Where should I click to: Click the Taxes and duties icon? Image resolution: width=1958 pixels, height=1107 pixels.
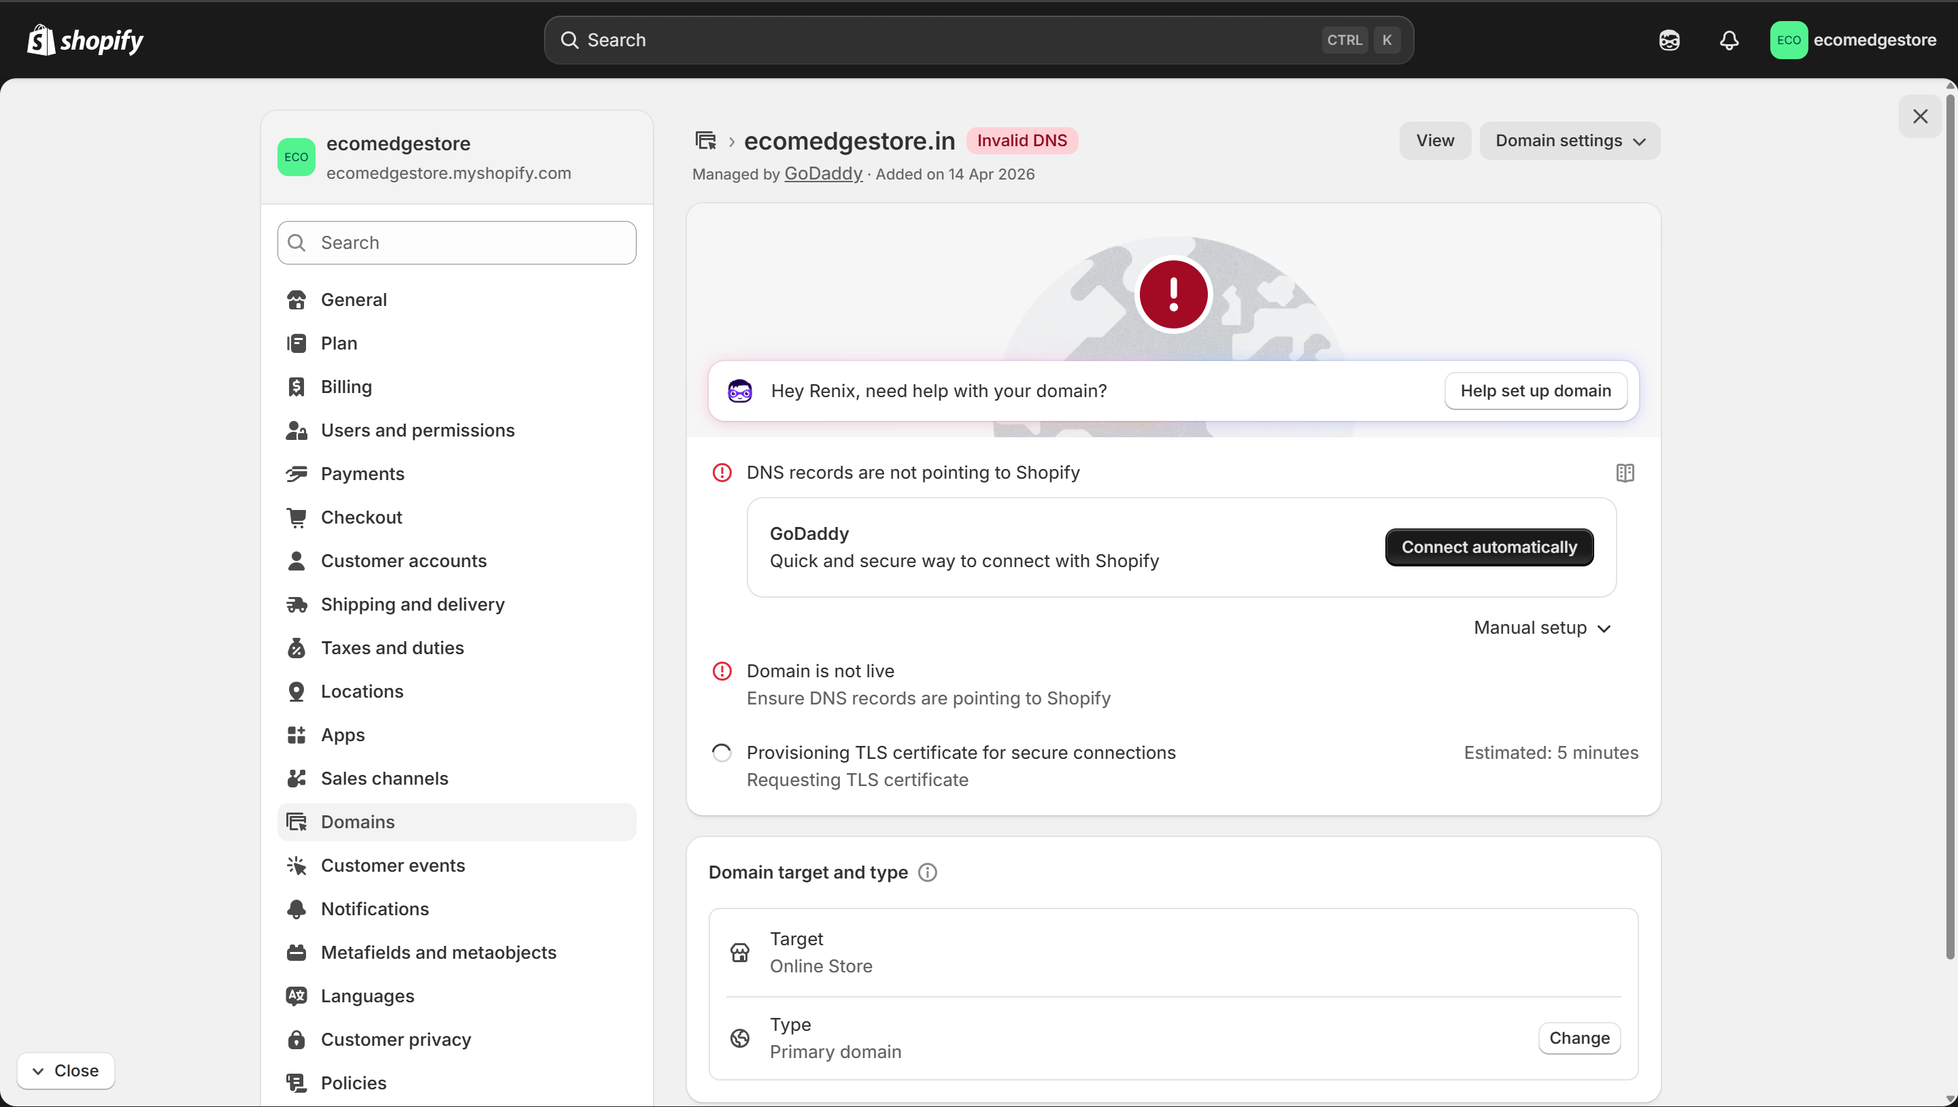(297, 648)
